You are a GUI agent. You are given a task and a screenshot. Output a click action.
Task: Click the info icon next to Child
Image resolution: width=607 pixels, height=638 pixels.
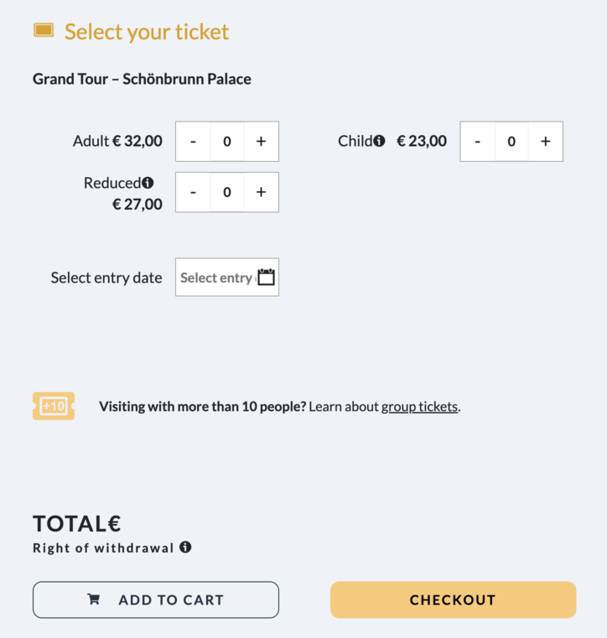point(379,141)
